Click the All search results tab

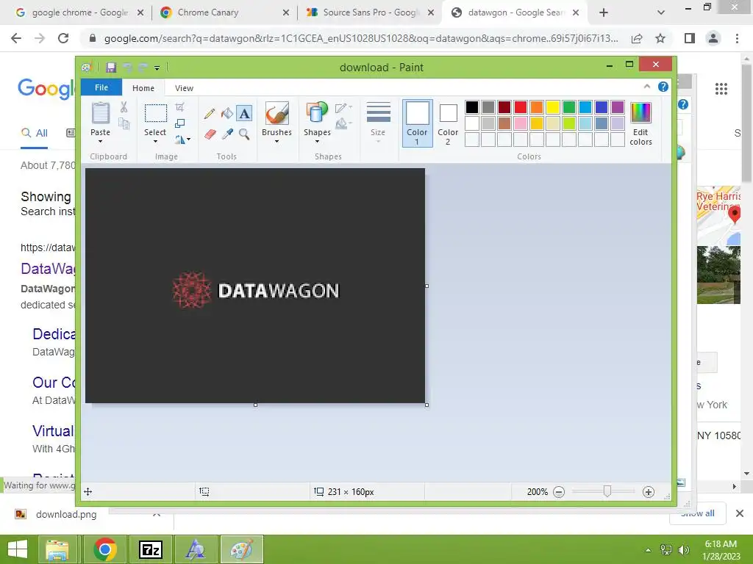click(34, 133)
